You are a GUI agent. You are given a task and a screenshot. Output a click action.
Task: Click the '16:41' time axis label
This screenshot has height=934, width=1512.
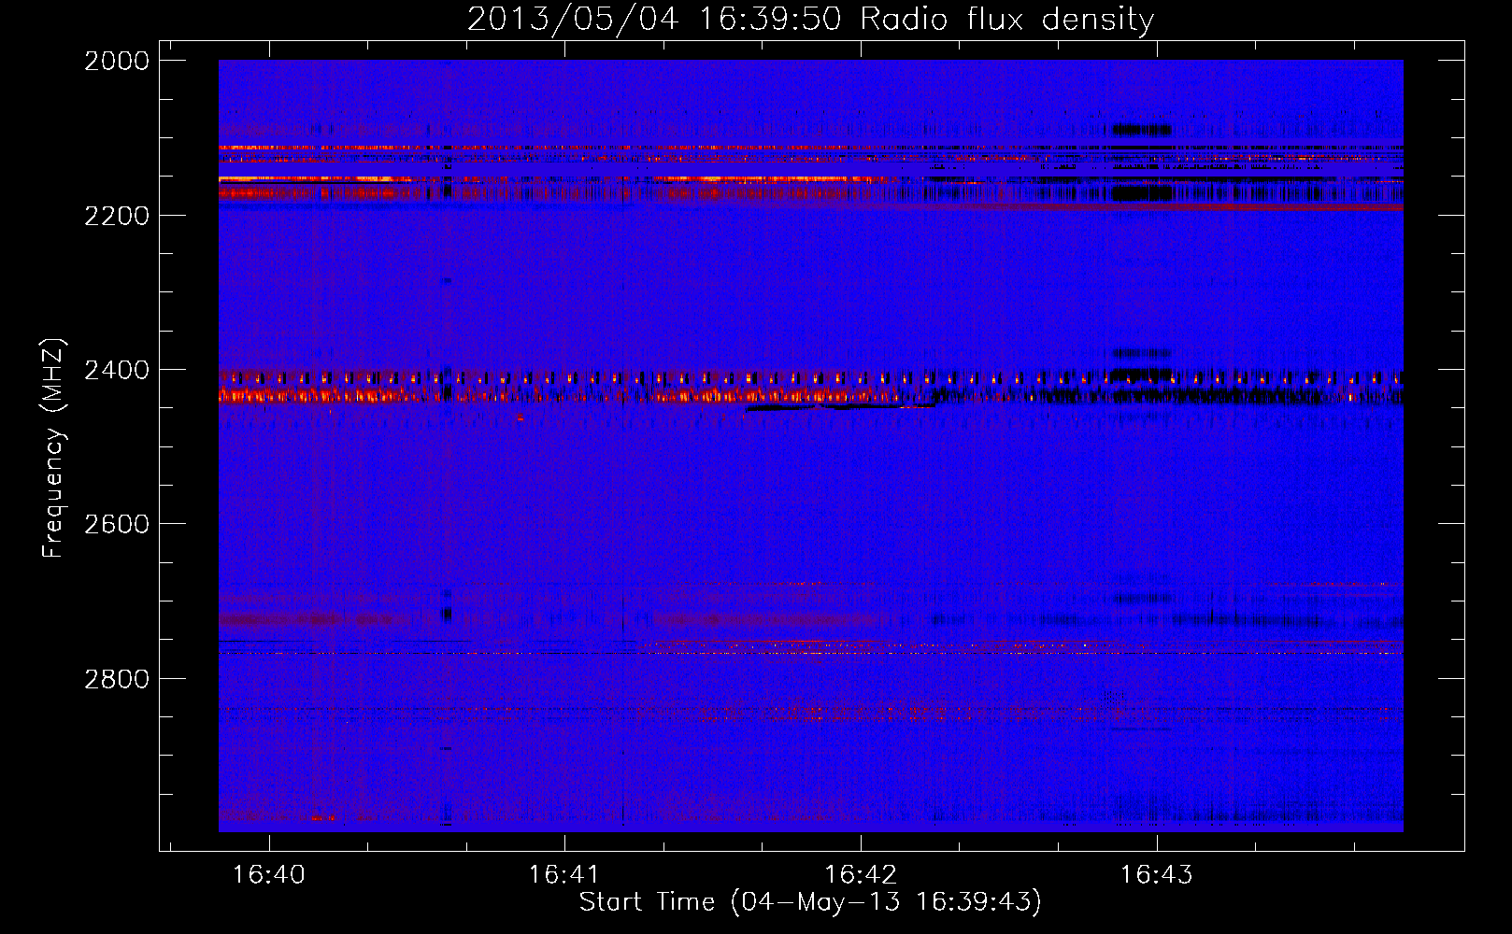coord(564,875)
